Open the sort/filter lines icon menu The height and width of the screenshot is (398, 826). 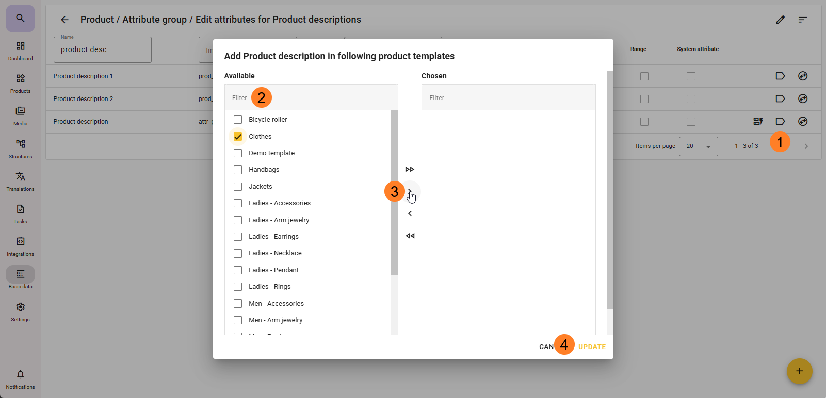pyautogui.click(x=802, y=20)
